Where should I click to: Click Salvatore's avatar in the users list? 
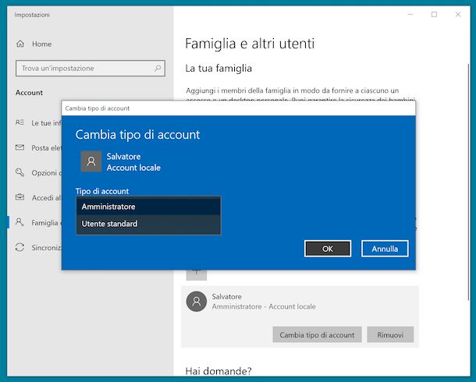click(197, 302)
